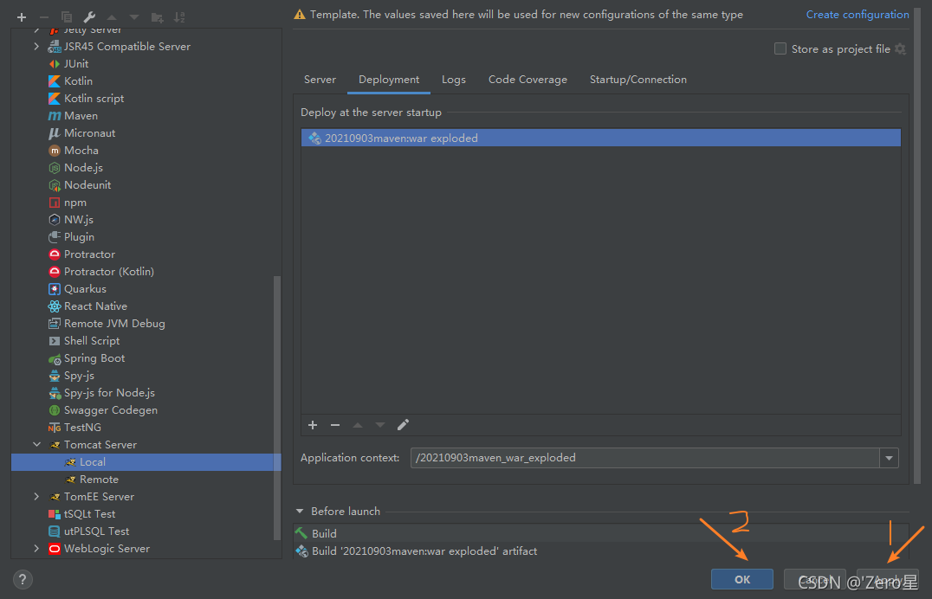
Task: Select the Shell Script icon
Action: click(54, 341)
